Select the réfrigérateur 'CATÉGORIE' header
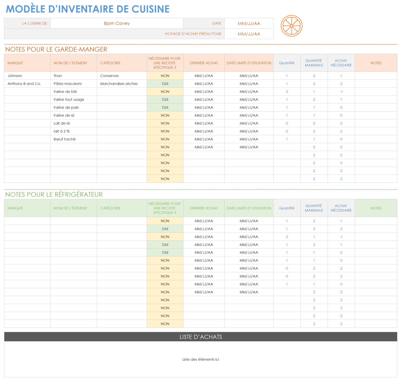 point(122,208)
